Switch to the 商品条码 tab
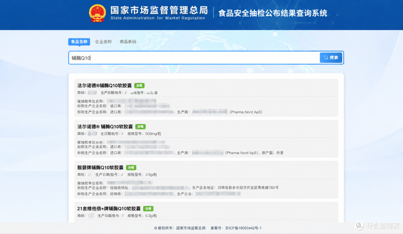 pyautogui.click(x=128, y=42)
